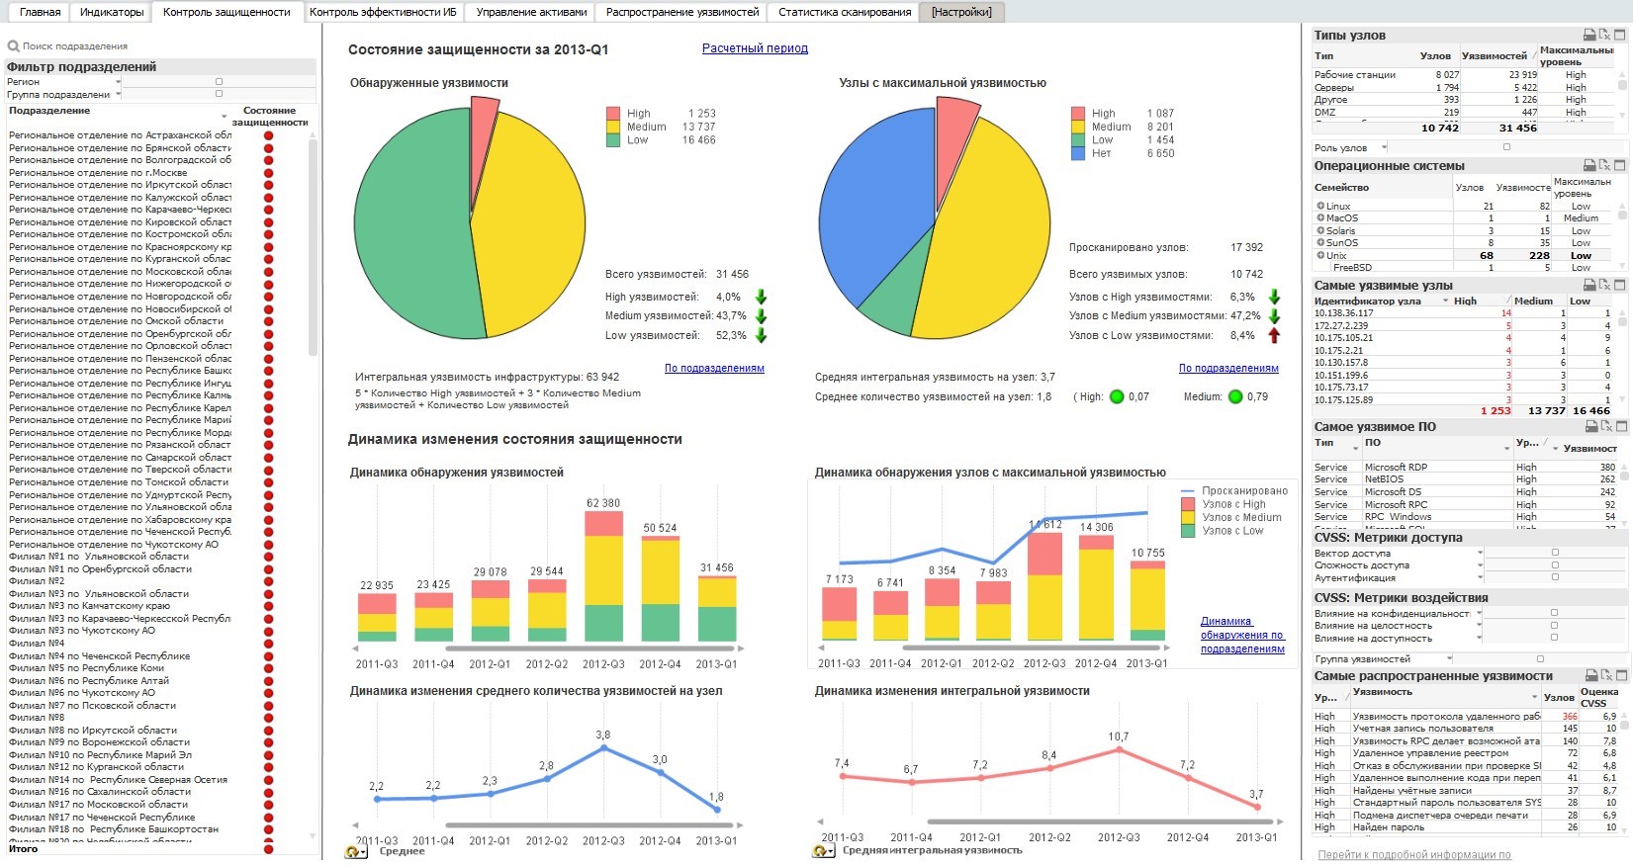Screen dimensions: 1633x866
Task: Click the Расчетный период link
Action: coord(755,48)
